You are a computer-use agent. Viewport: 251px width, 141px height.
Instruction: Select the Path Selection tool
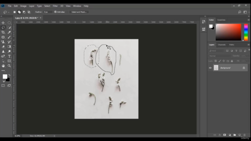coord(3,61)
